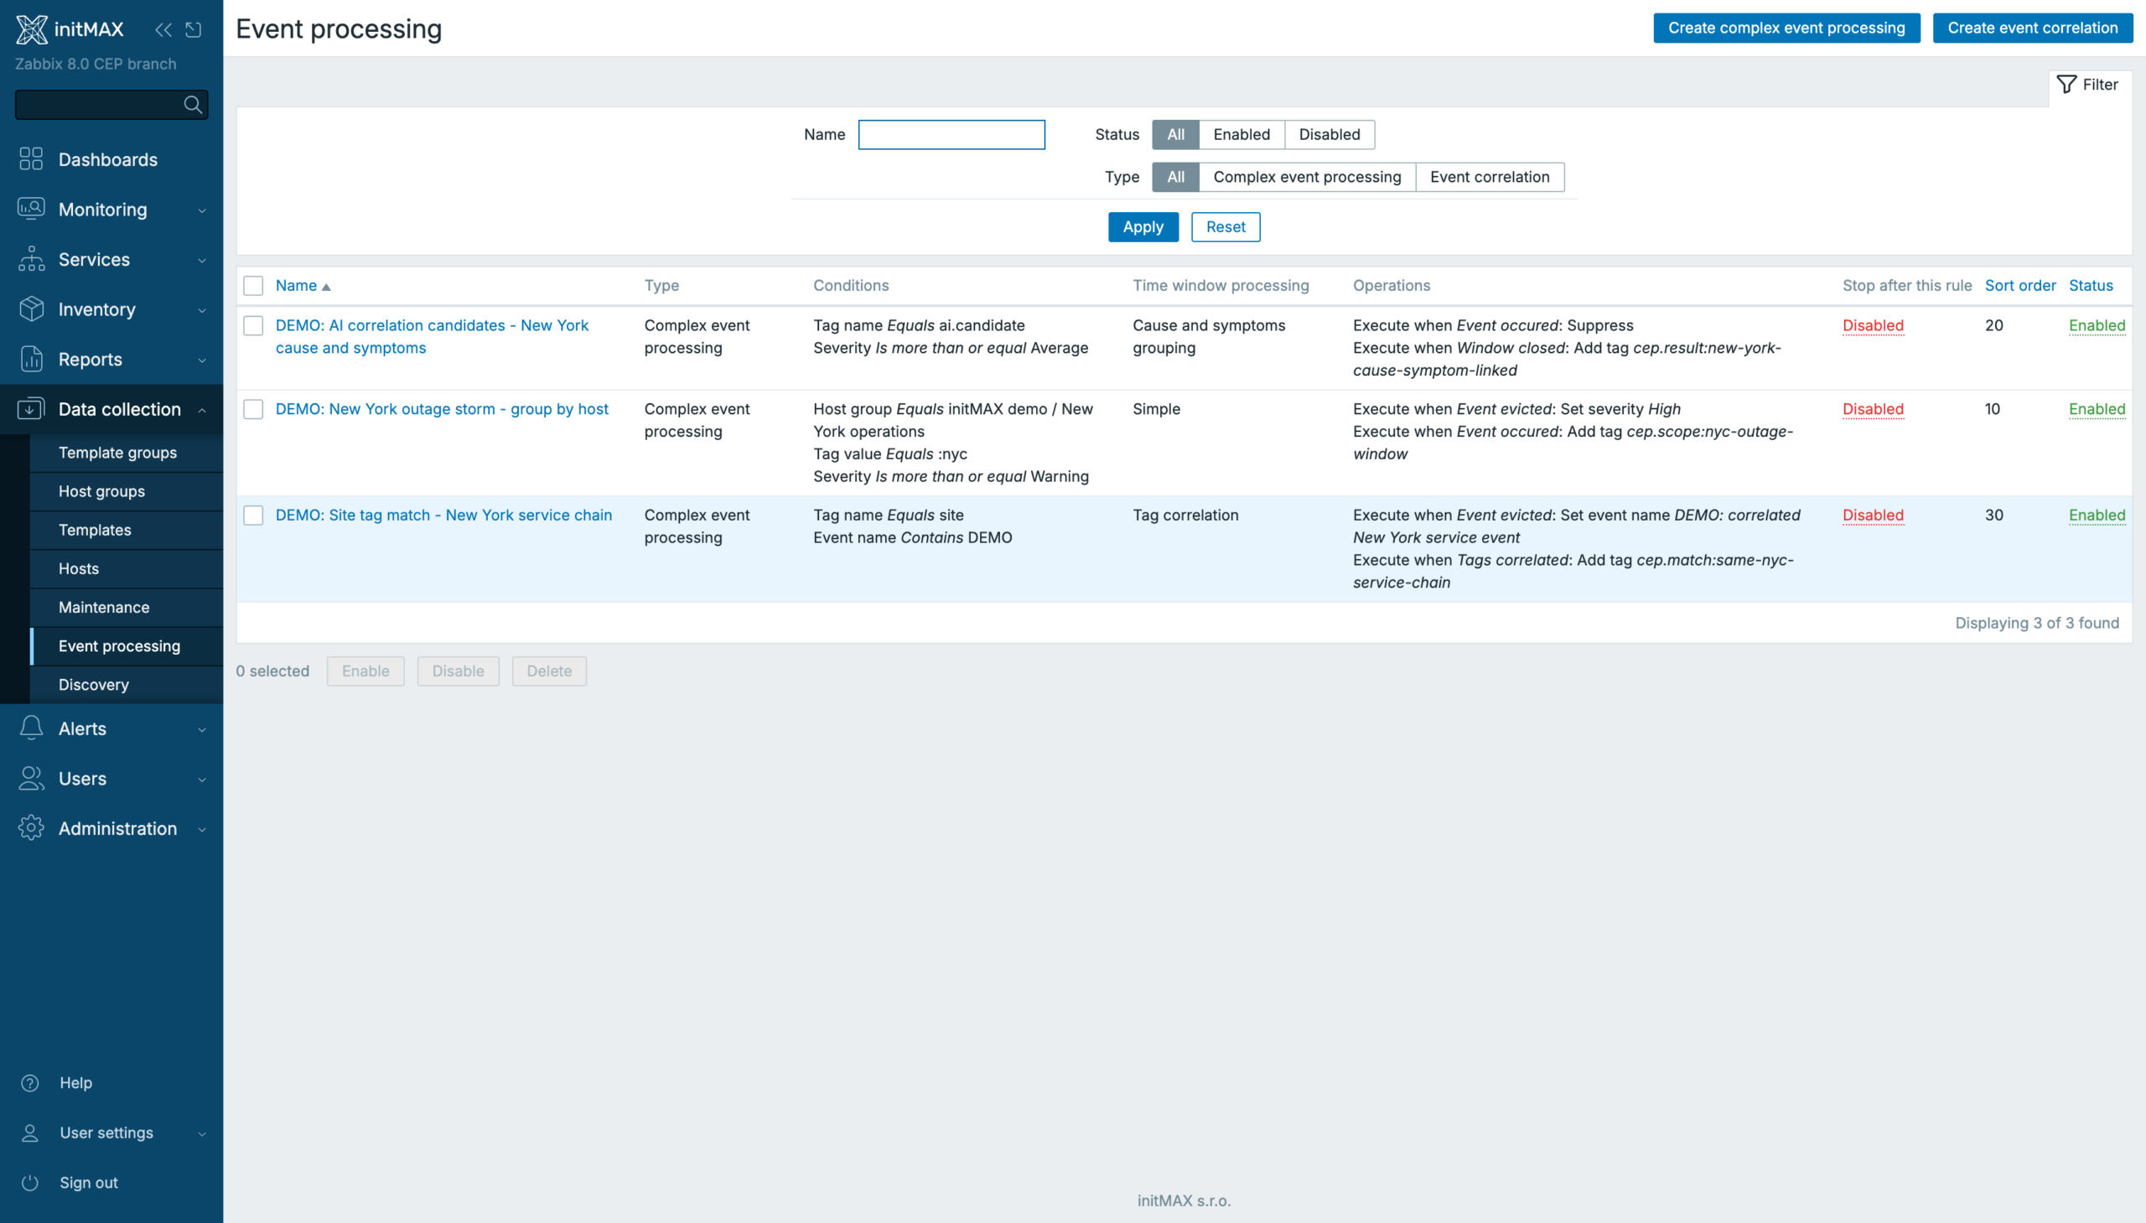Sort table by Status column
This screenshot has width=2146, height=1223.
(x=2090, y=286)
